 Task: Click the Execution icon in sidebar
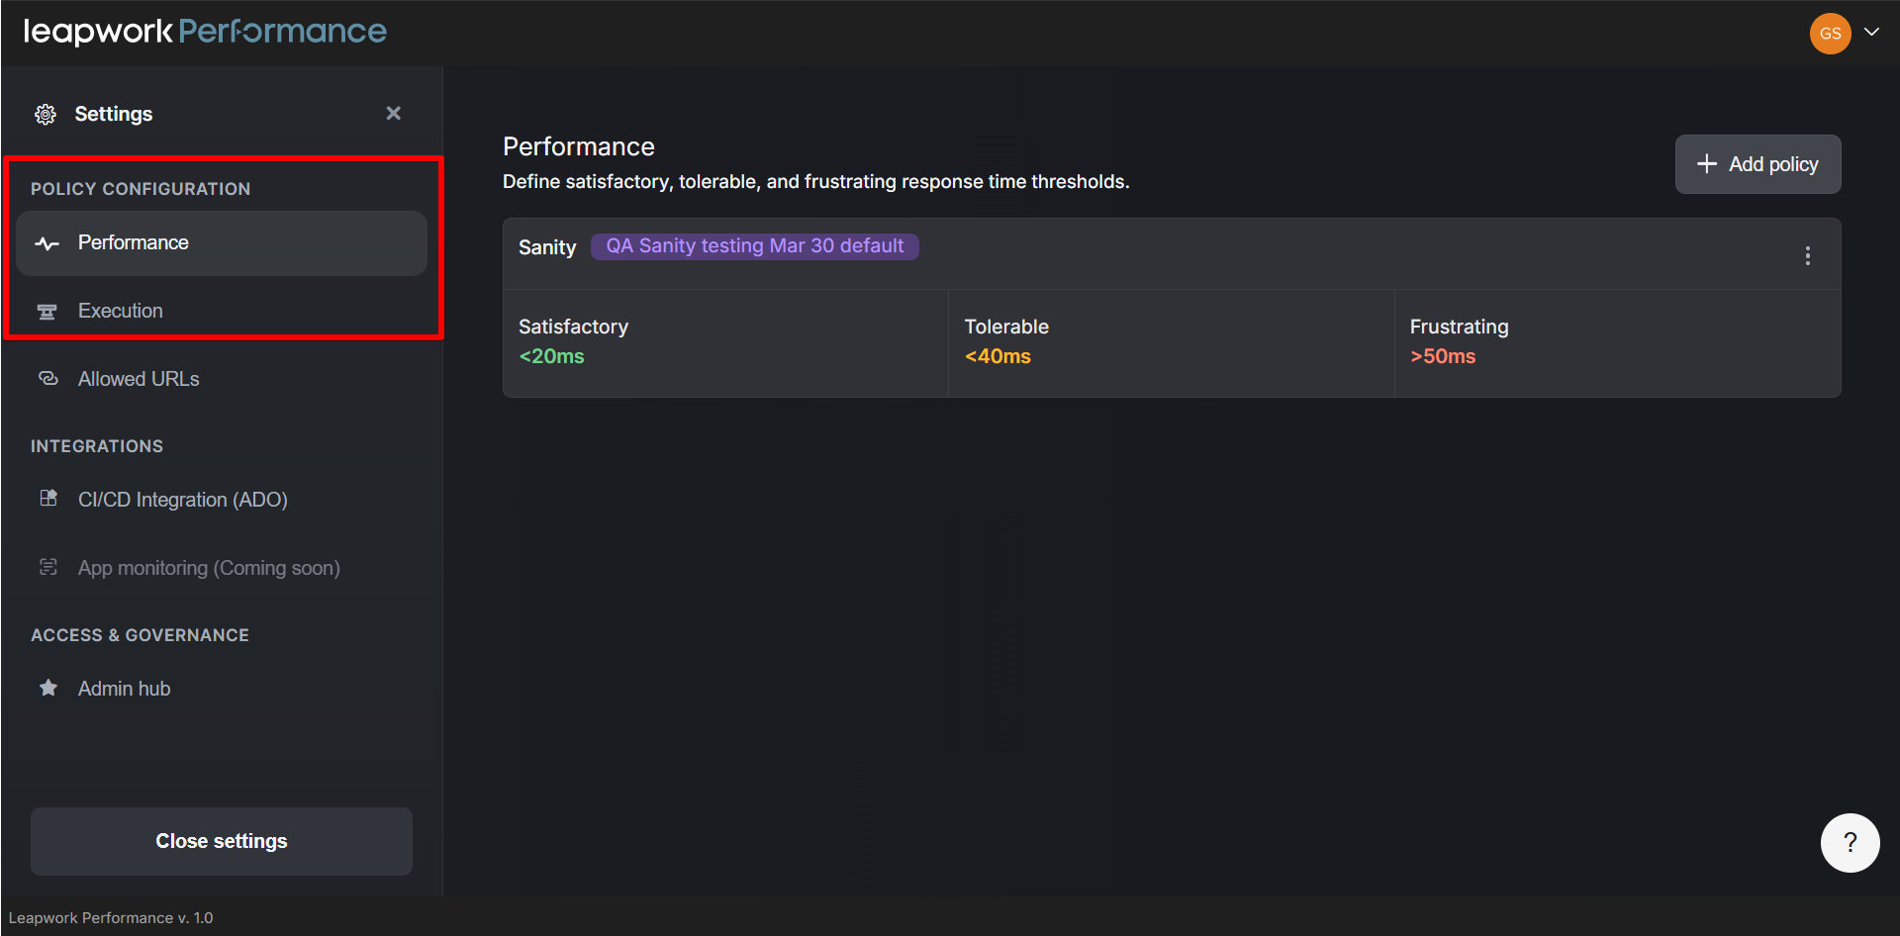pyautogui.click(x=47, y=312)
